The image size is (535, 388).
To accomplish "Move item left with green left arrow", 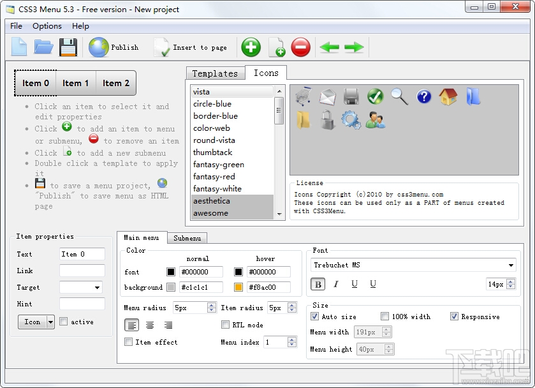I will pyautogui.click(x=329, y=47).
